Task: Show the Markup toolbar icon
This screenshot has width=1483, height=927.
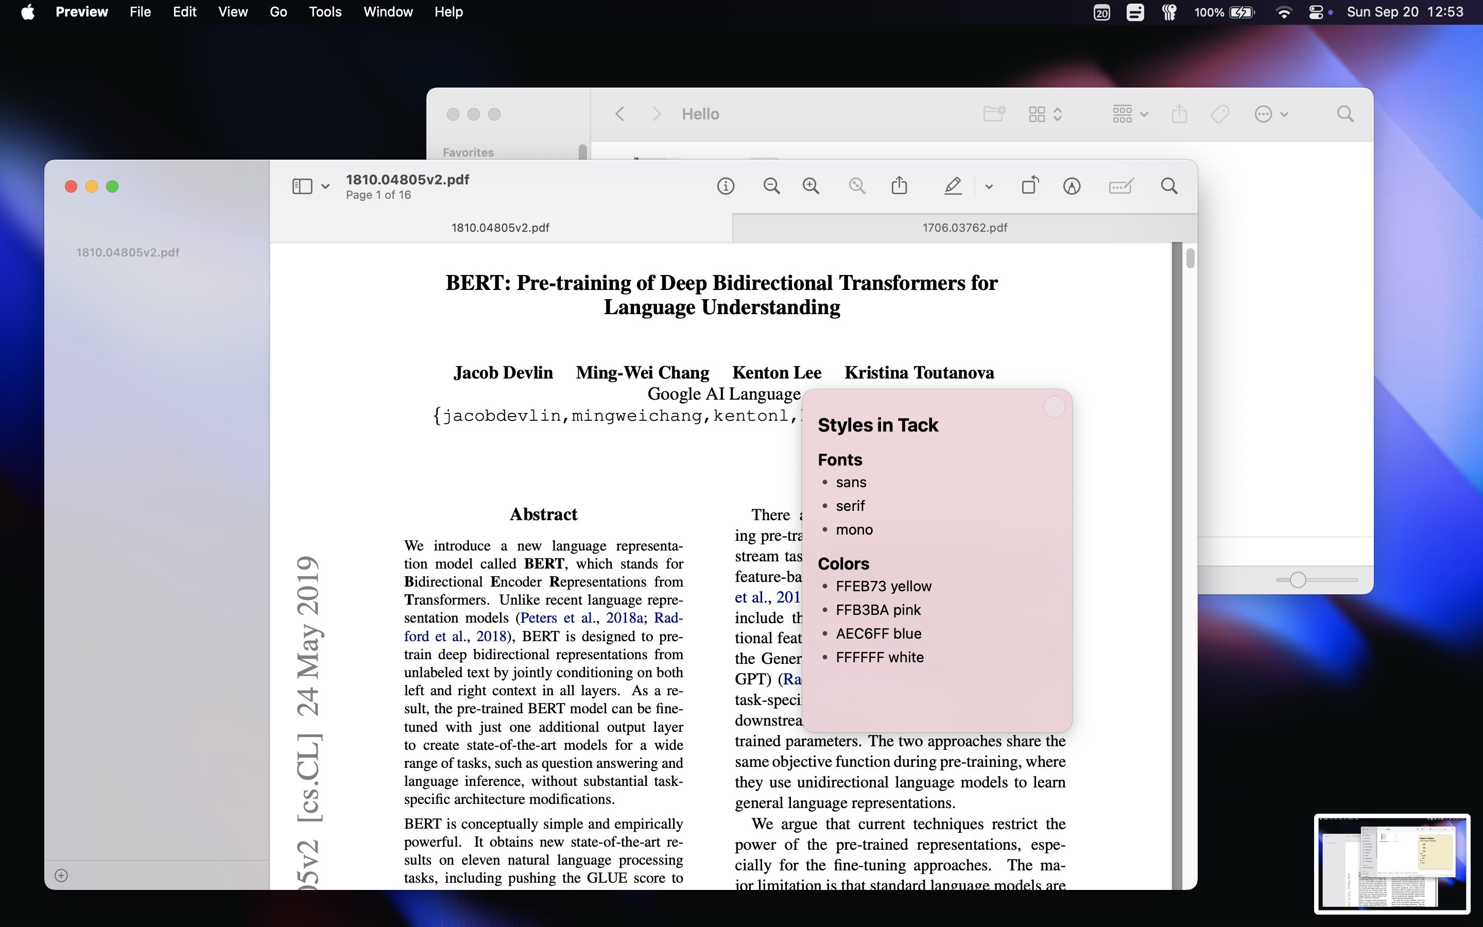Action: [x=1071, y=186]
